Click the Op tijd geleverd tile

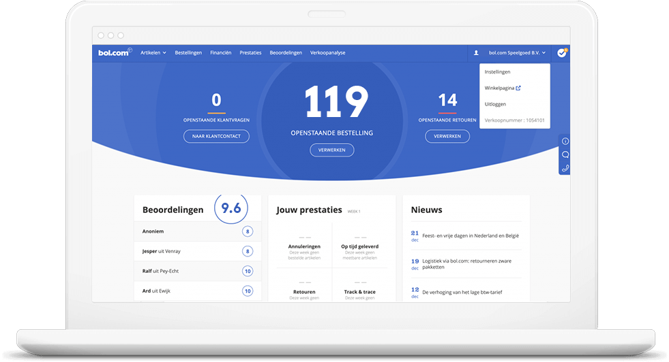359,246
